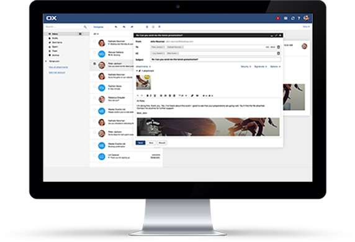Click the Subject input field

point(215,59)
